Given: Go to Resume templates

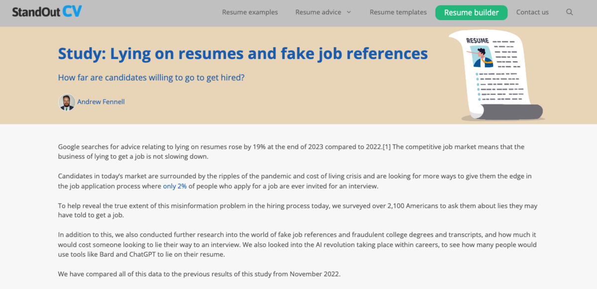Looking at the screenshot, I should coord(398,12).
